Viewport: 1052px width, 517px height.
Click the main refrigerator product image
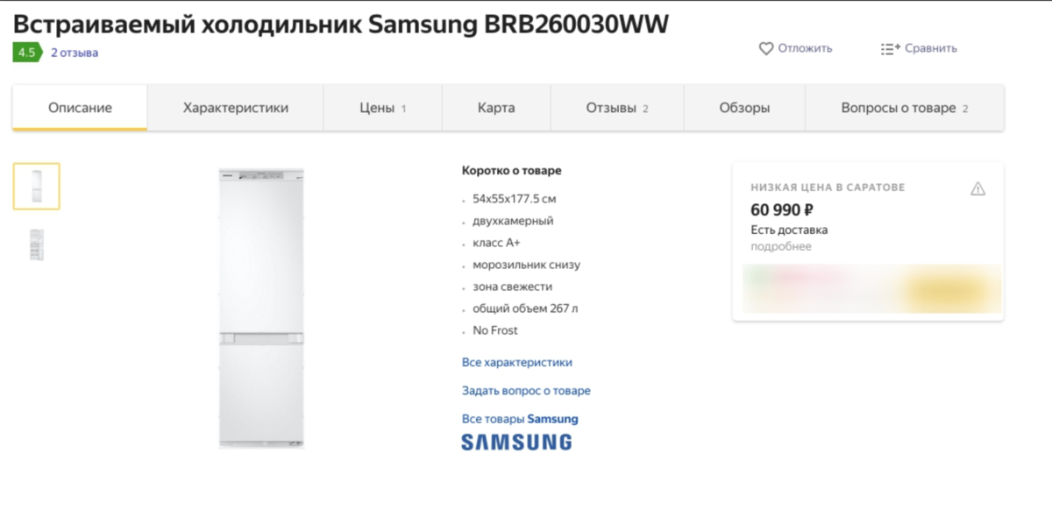[x=261, y=308]
